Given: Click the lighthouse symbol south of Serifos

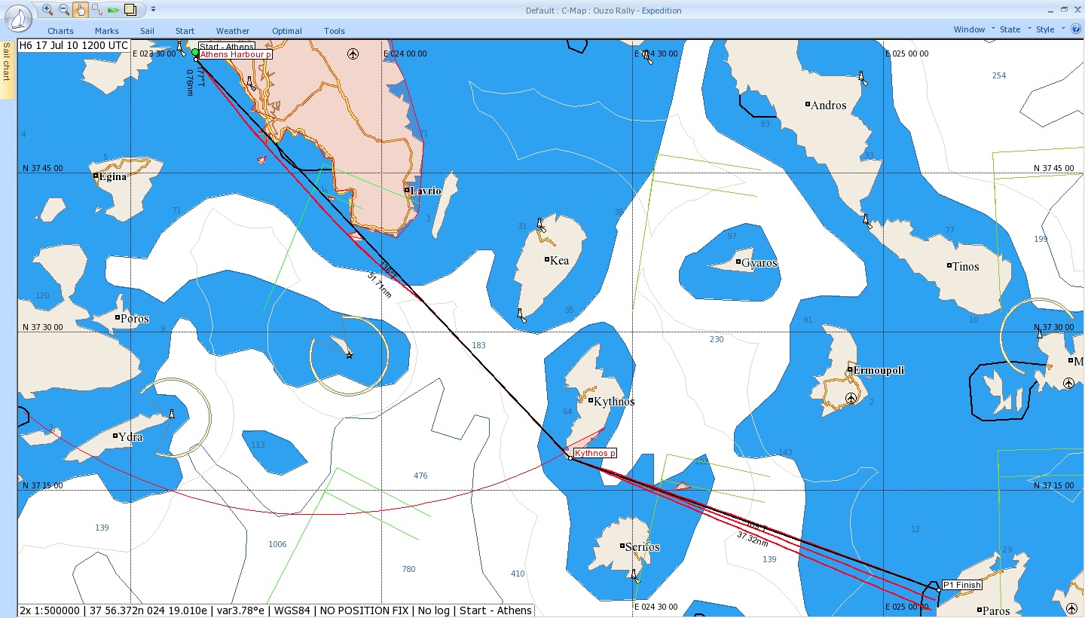Looking at the screenshot, I should pos(634,577).
